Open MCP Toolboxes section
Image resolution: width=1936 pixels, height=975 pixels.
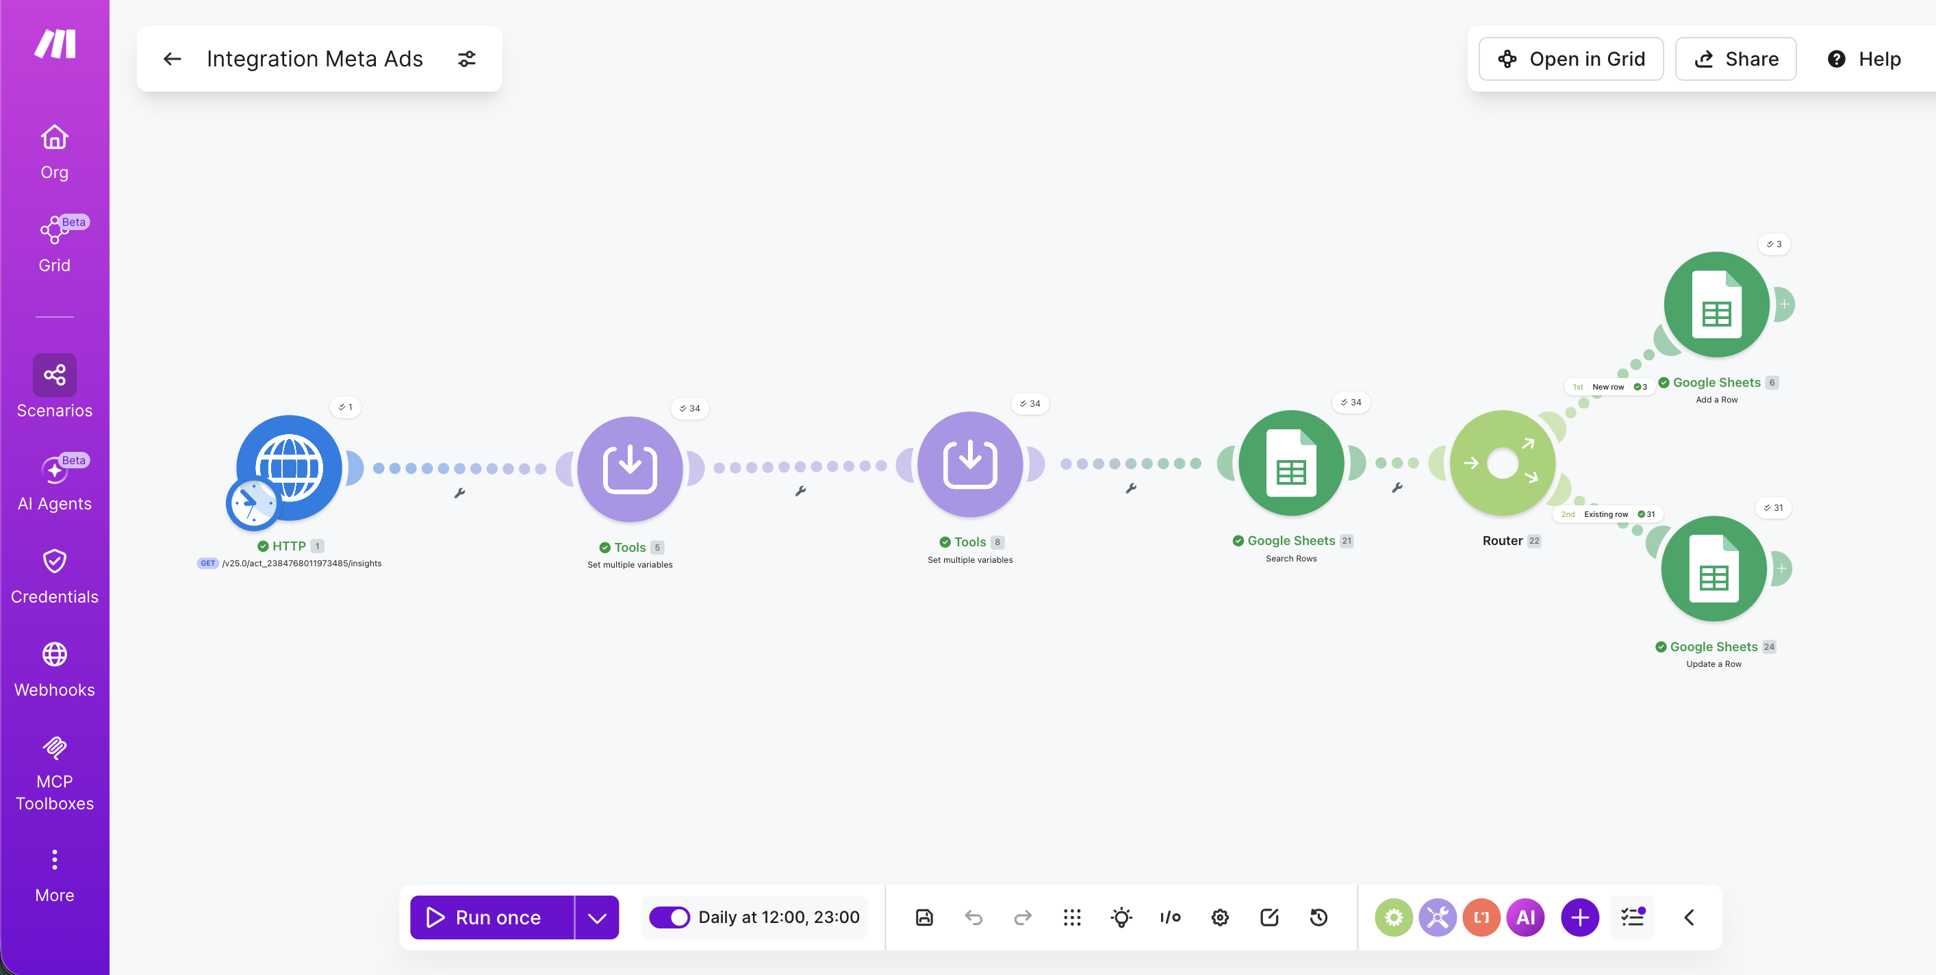pyautogui.click(x=54, y=774)
